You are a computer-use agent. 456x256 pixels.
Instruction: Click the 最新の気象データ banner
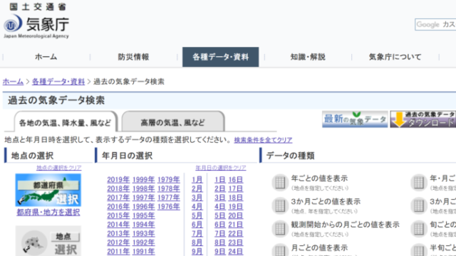(x=355, y=119)
